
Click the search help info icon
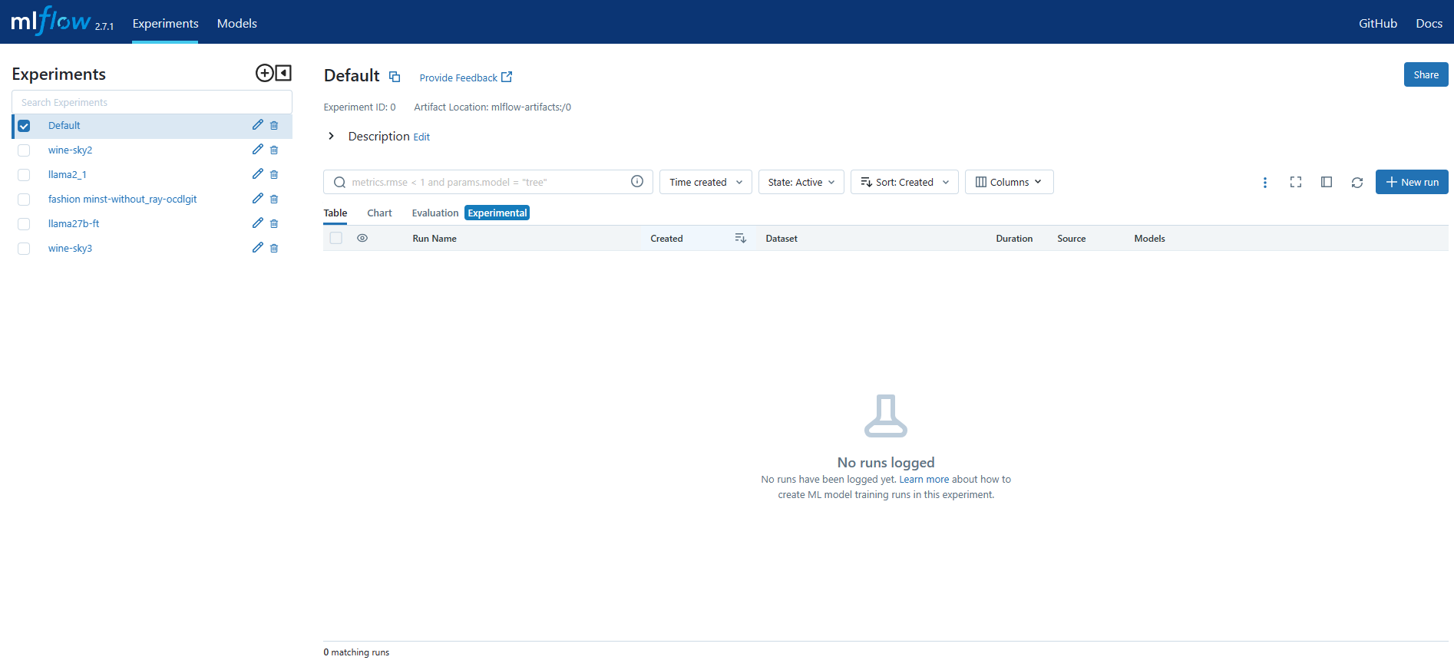[636, 182]
